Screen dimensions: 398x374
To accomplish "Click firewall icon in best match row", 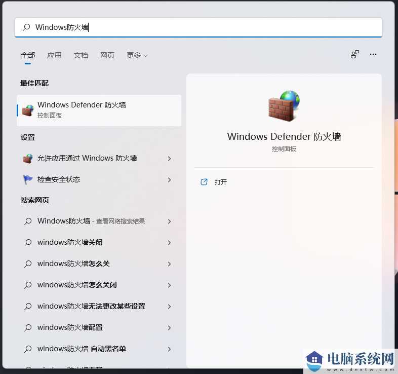I will pyautogui.click(x=28, y=110).
